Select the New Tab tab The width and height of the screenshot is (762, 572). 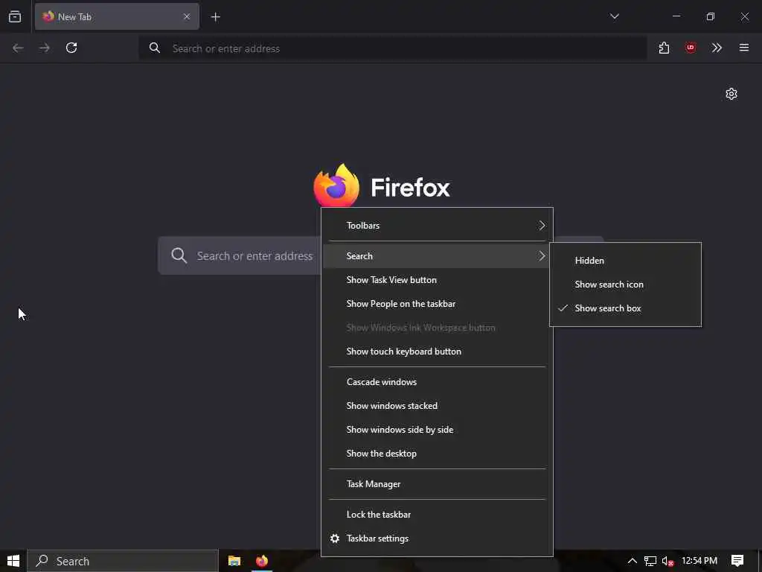117,16
